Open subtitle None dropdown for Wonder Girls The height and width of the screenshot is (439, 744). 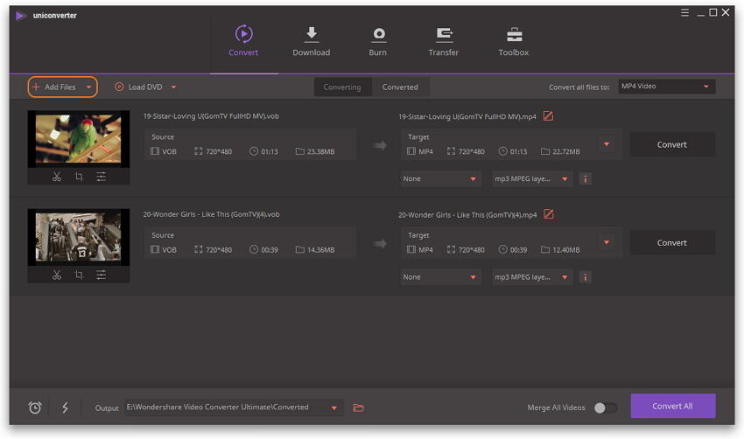[x=440, y=277]
